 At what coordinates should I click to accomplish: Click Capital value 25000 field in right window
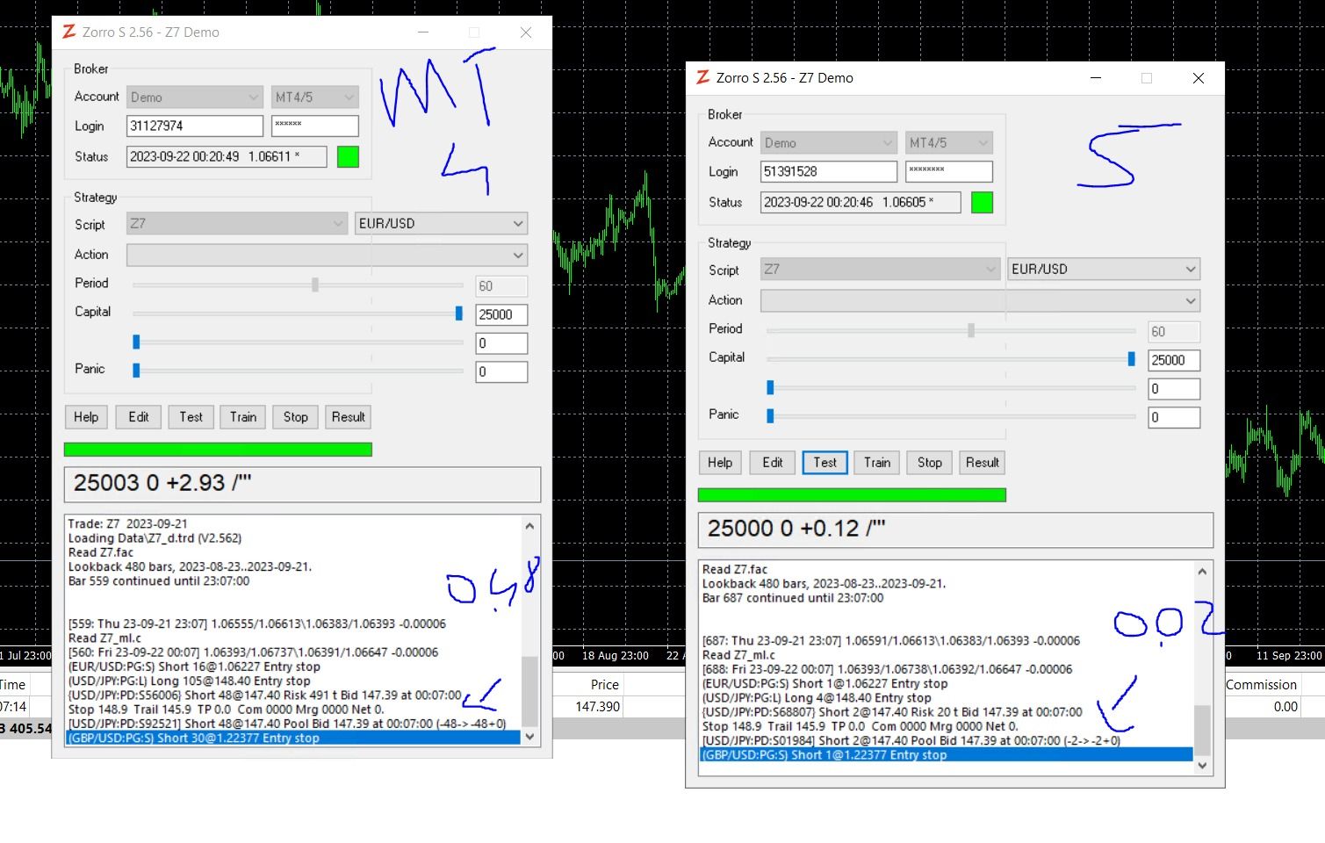click(x=1174, y=360)
